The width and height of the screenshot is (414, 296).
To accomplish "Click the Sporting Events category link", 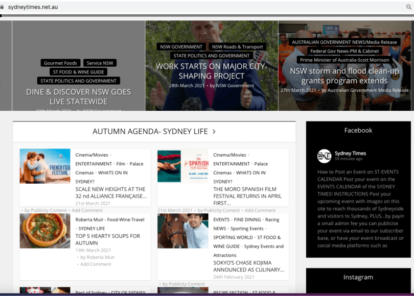I will point(247,229).
